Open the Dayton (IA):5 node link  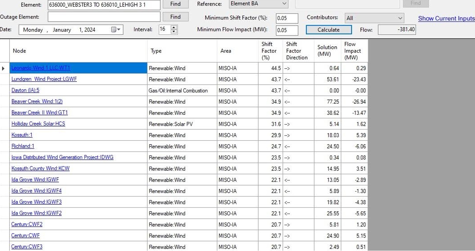[x=25, y=90]
